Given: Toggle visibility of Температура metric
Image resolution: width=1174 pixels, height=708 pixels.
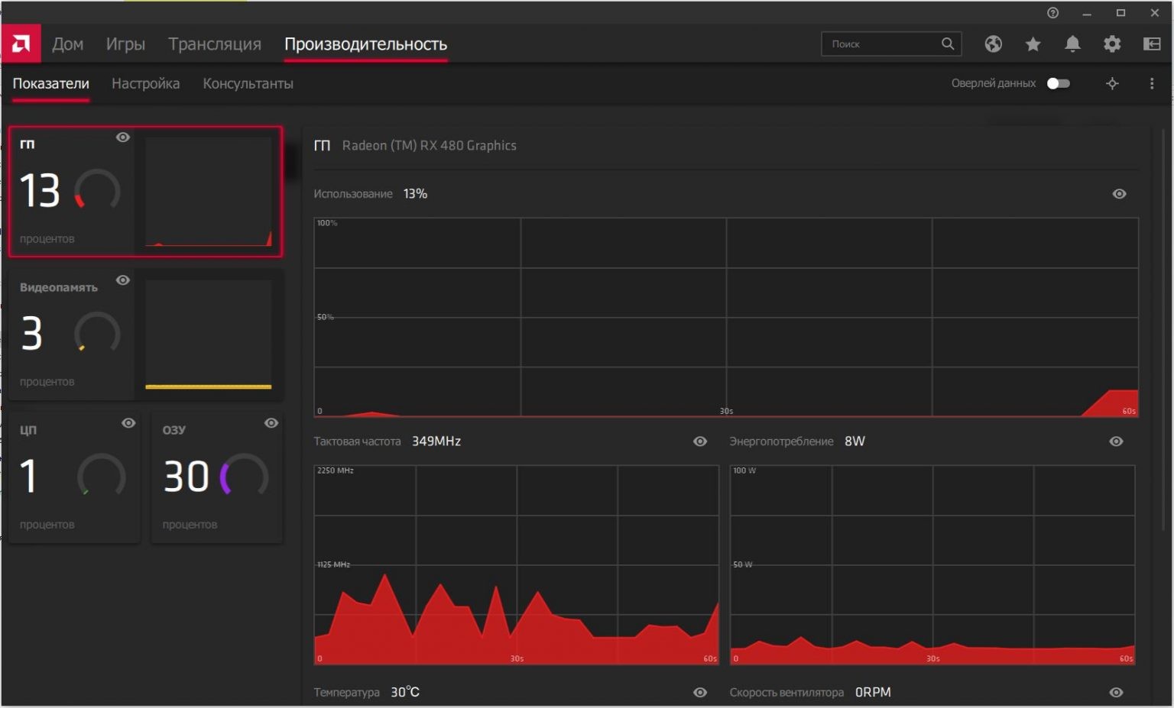Looking at the screenshot, I should (699, 693).
